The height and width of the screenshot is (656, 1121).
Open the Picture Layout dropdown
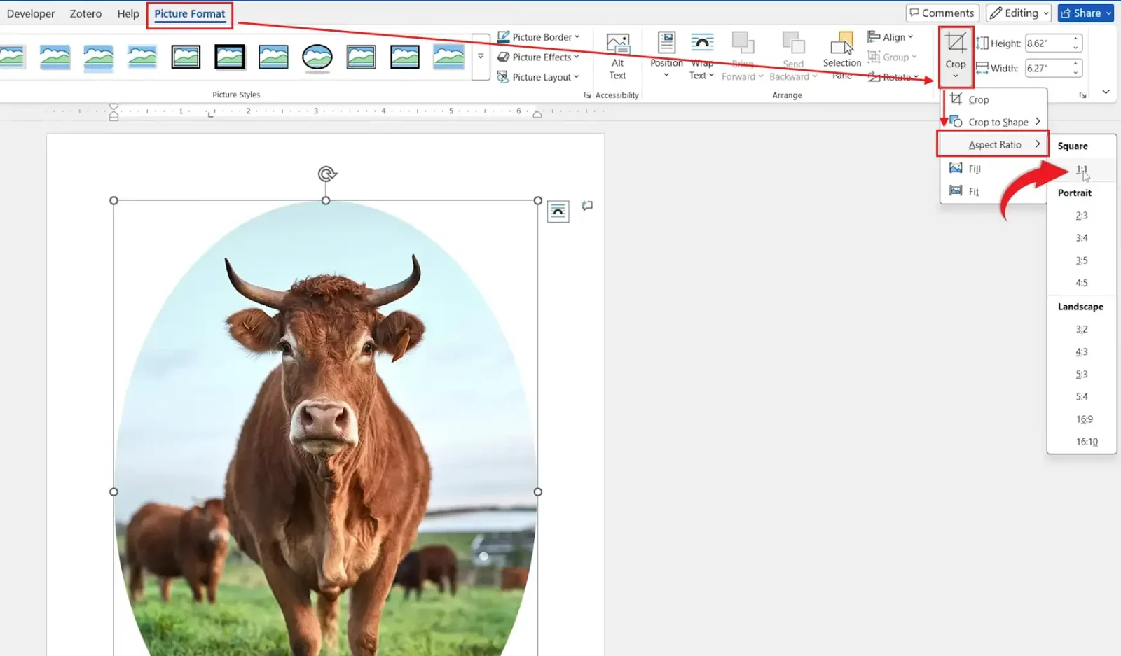(x=538, y=77)
